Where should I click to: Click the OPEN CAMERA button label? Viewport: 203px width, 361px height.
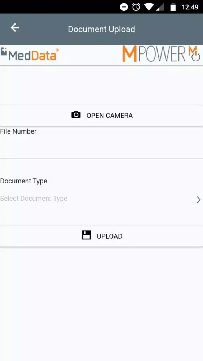click(109, 116)
